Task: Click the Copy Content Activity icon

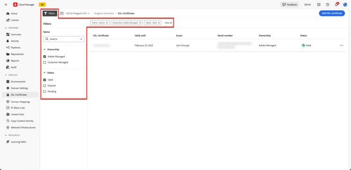Action: [8, 121]
